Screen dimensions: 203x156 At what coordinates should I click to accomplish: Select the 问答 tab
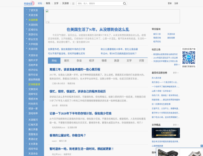[x=141, y=61]
